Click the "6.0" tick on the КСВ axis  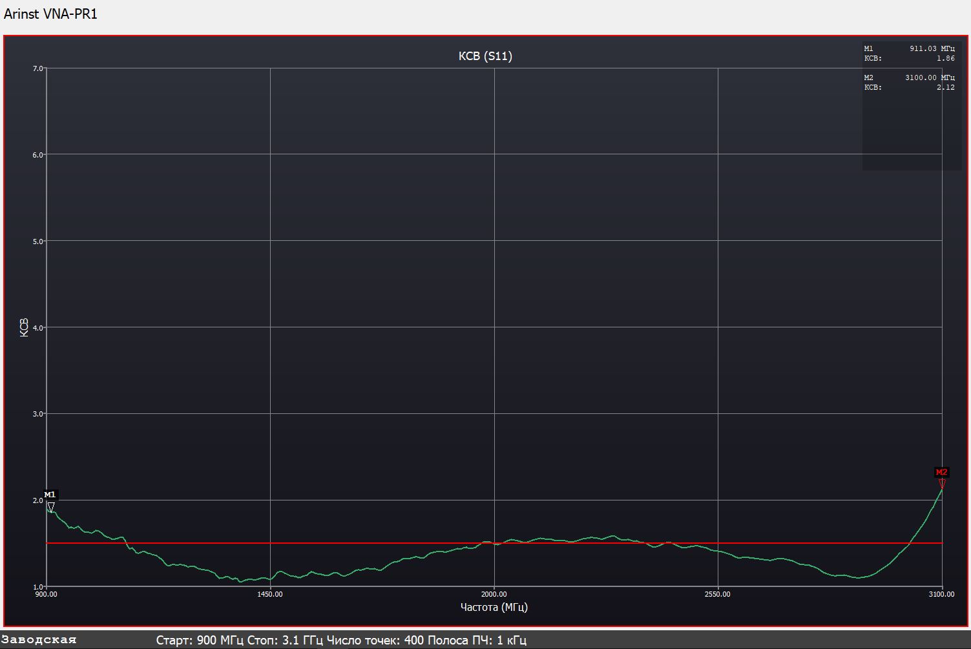coord(37,155)
